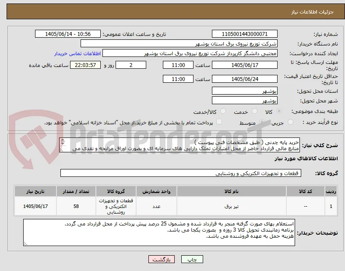Click the تعداد / مقدار column header
Screen dimensions: 345x271
[x=76, y=191]
